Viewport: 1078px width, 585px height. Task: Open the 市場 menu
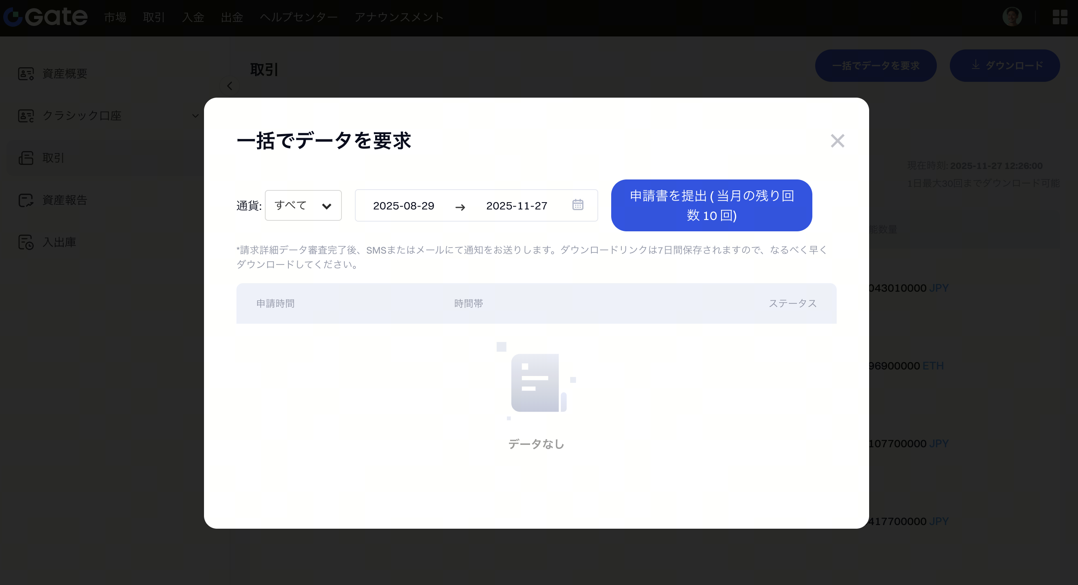pos(115,17)
